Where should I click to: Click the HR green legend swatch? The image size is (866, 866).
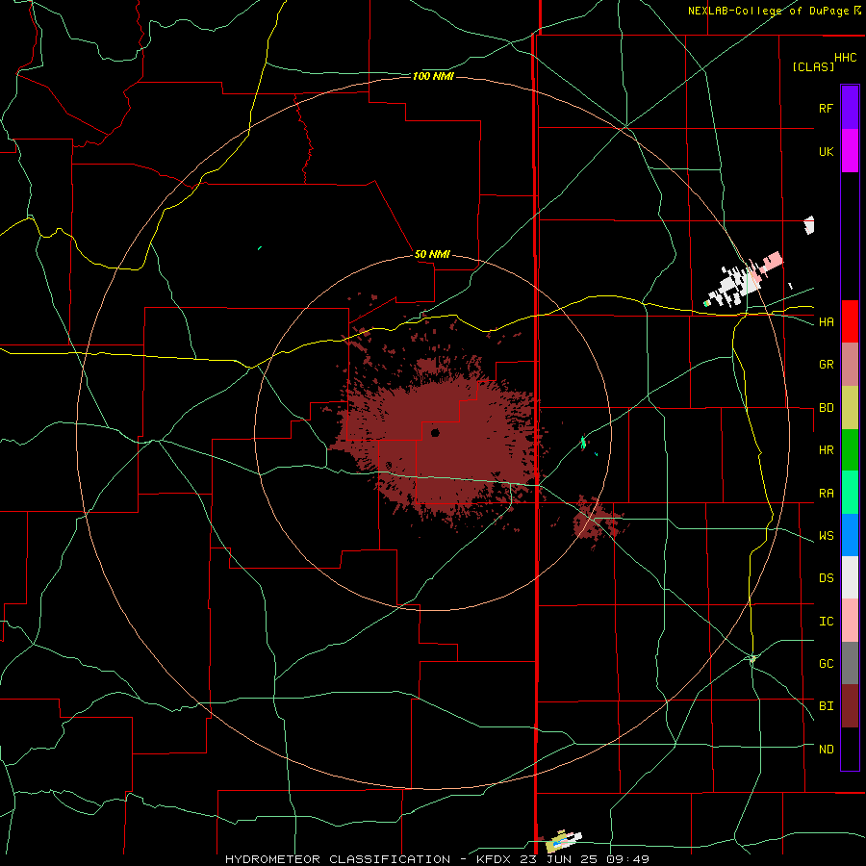coord(850,449)
